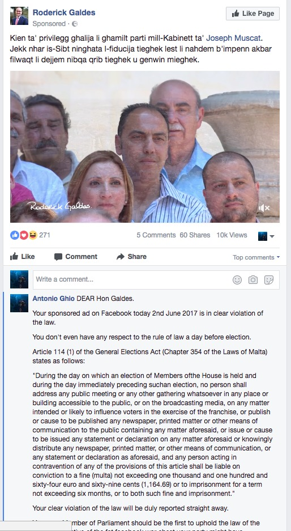Image resolution: width=291 pixels, height=531 pixels.
Task: Attach a photo with camera icon
Action: click(253, 280)
